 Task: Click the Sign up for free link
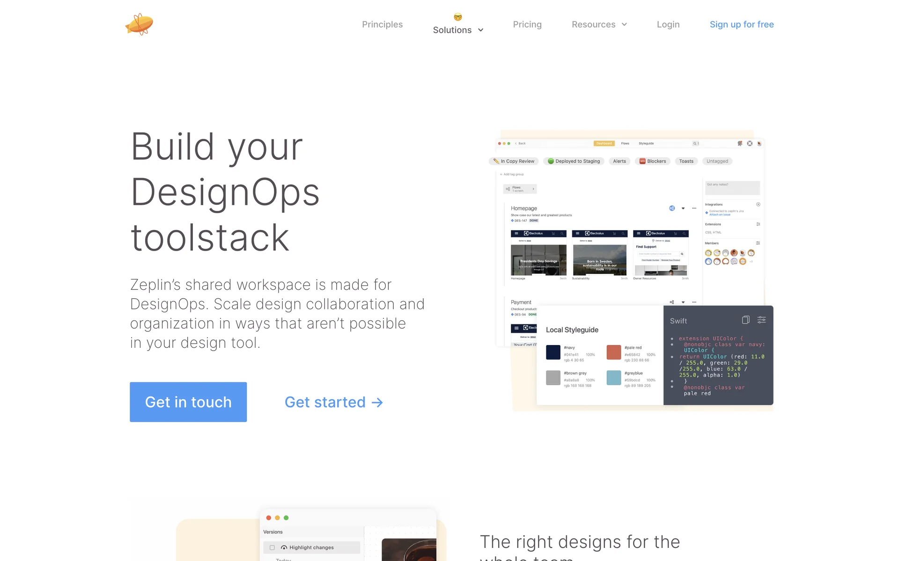click(742, 24)
